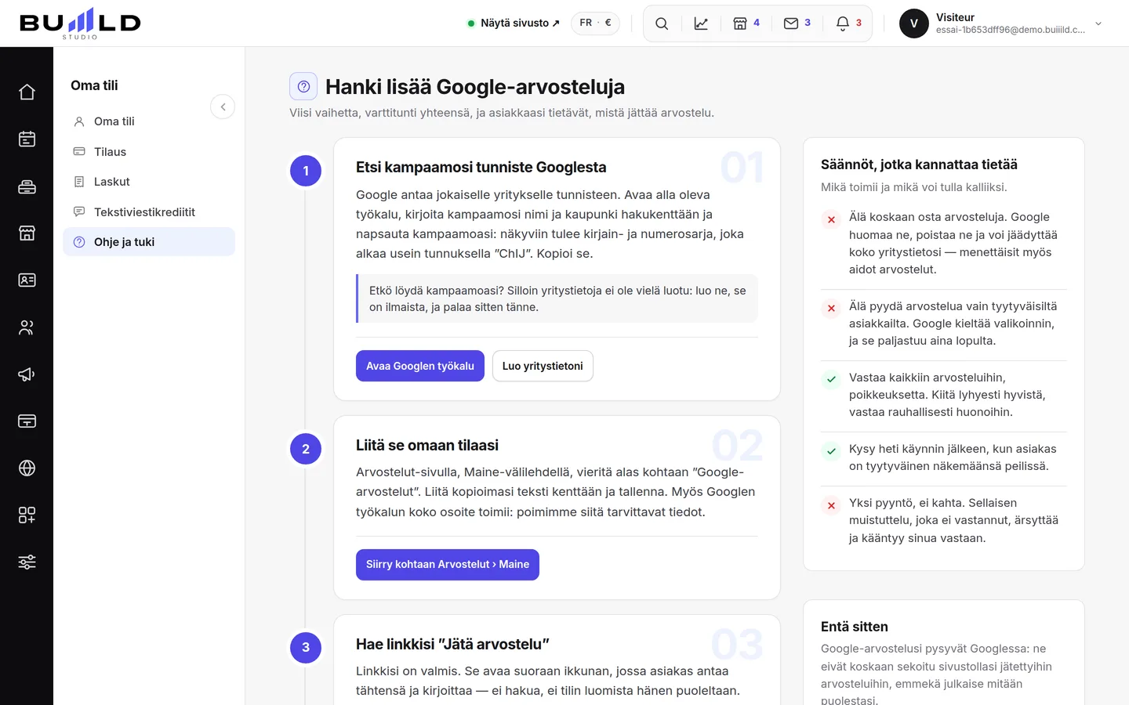Click the Avaa Googlen työkalu button
1129x705 pixels.
(420, 366)
